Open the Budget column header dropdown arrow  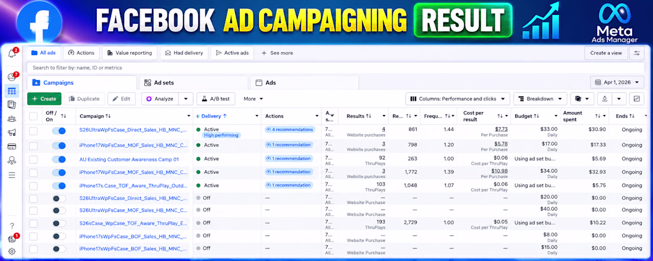556,116
